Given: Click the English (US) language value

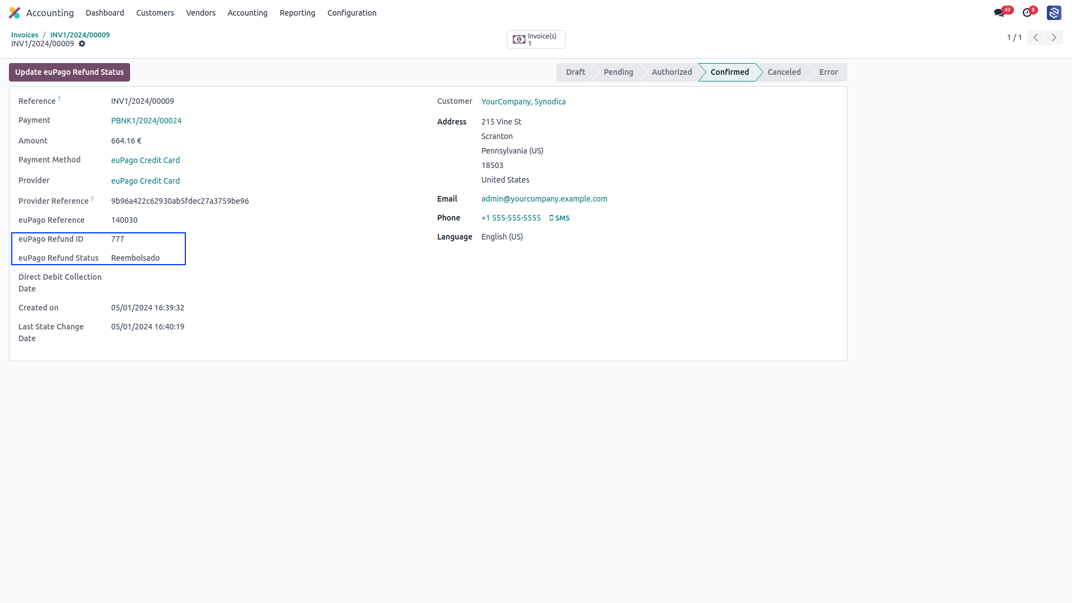Looking at the screenshot, I should click(x=502, y=237).
